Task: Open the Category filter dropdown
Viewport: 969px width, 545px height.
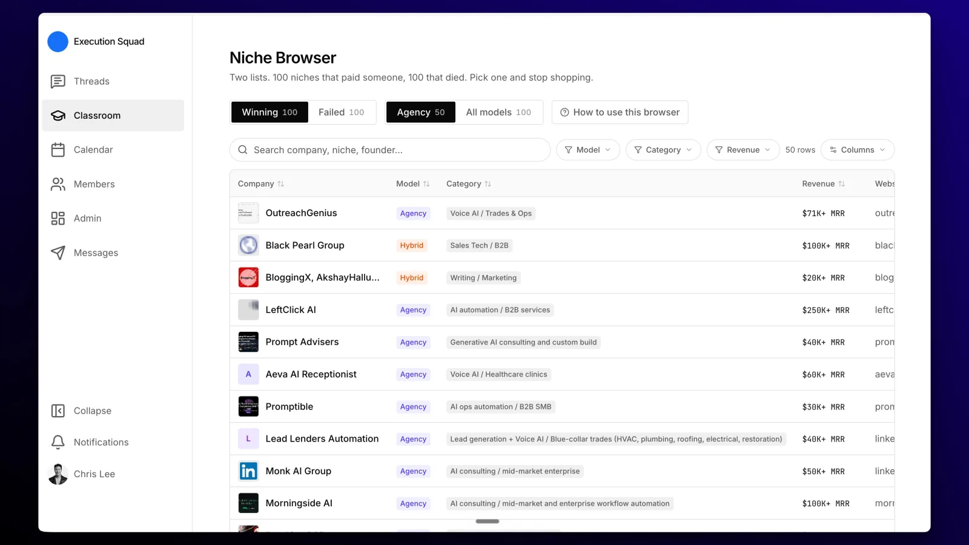Action: 663,150
